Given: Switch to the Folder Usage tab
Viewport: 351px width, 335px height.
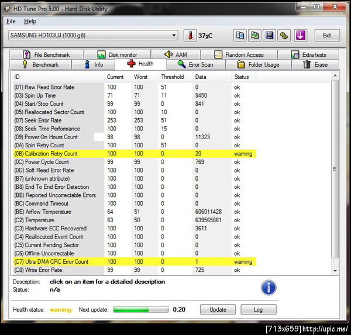Looking at the screenshot, I should click(x=259, y=64).
